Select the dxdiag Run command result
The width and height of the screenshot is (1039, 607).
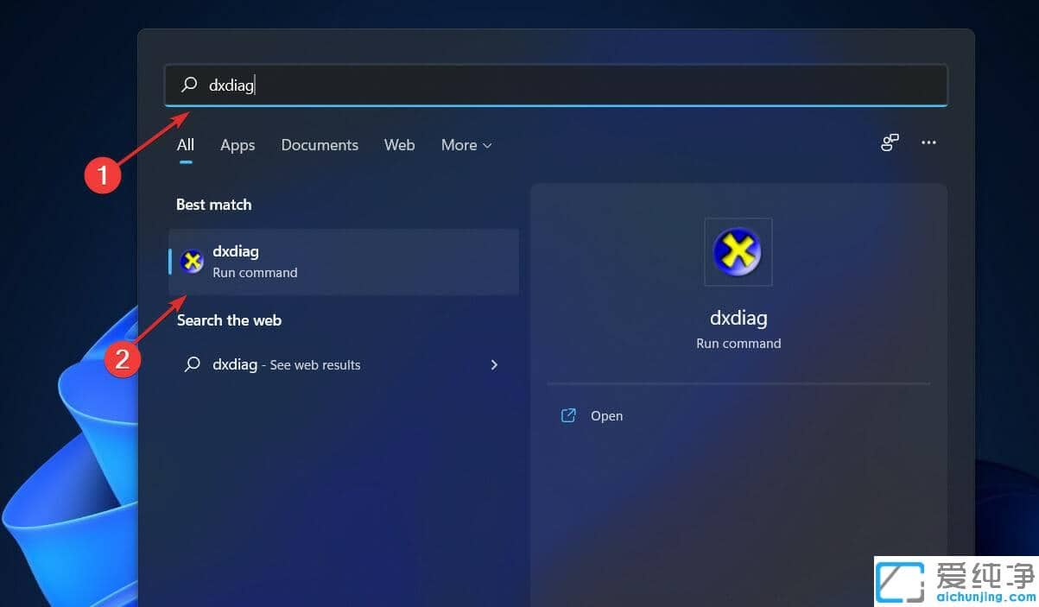pos(345,262)
